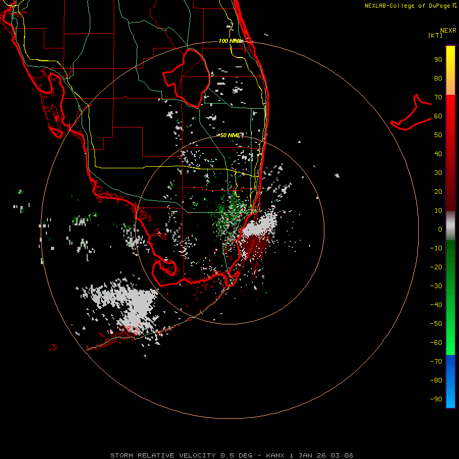Select the 20 value on the velocity scale

(x=438, y=192)
